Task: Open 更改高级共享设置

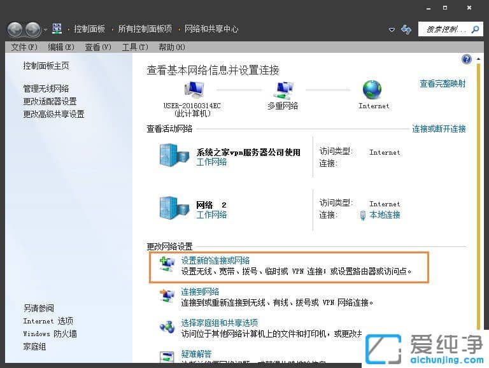Action: (53, 114)
